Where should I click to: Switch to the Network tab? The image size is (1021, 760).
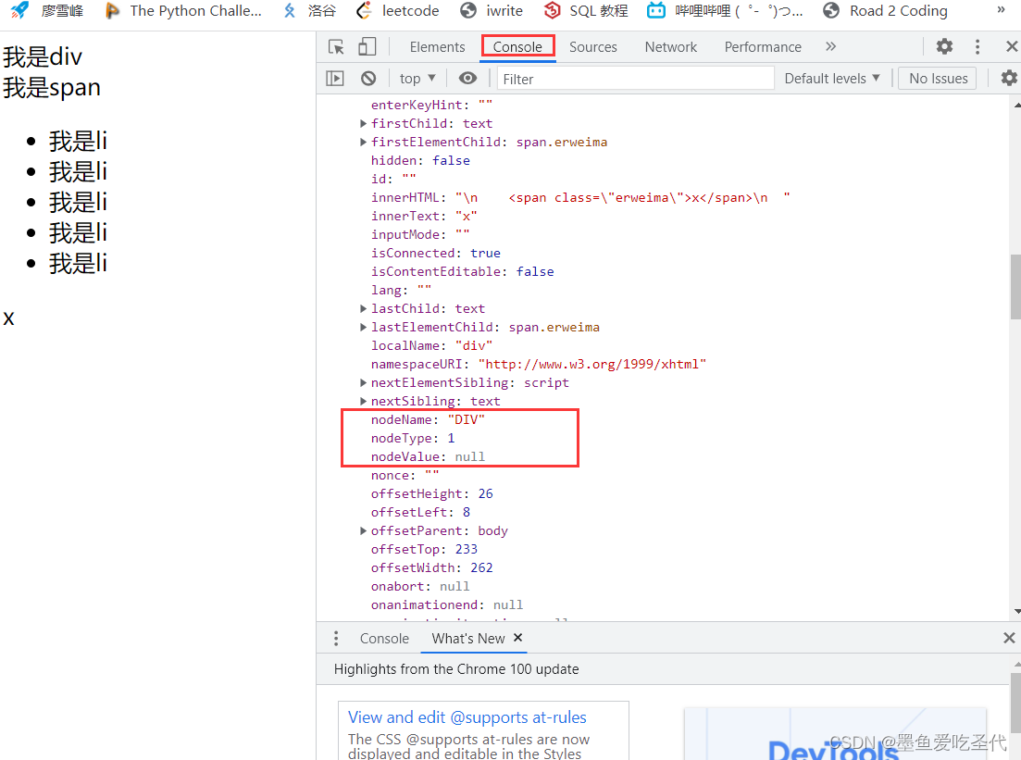coord(671,47)
